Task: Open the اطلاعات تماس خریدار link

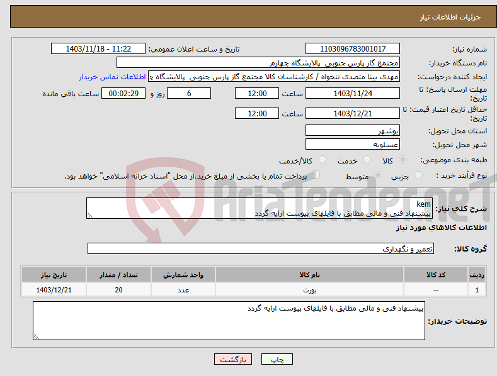Action: click(112, 77)
